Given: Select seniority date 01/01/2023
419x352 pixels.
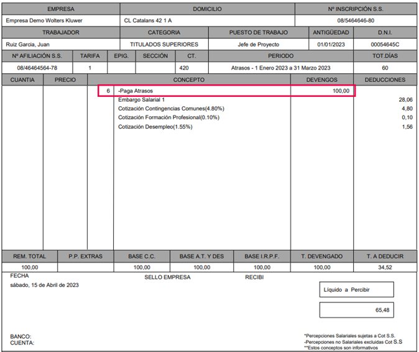Looking at the screenshot, I should click(x=331, y=44).
